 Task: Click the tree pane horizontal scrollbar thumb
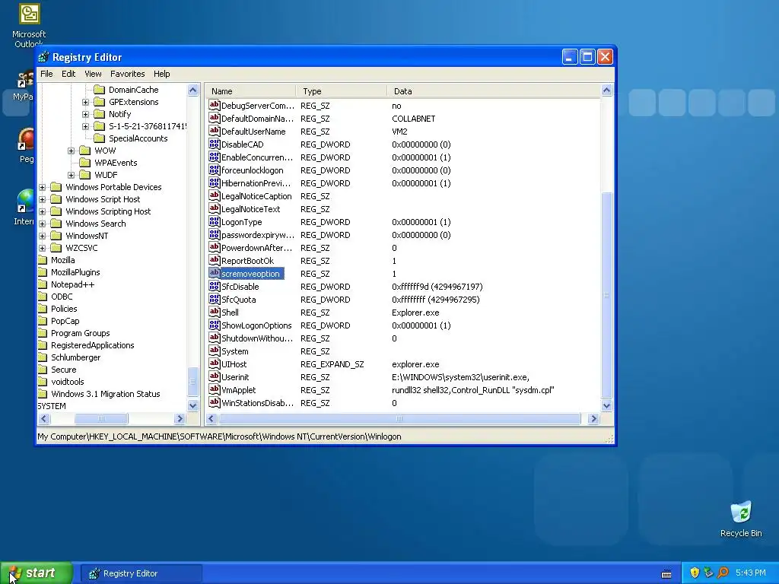click(x=101, y=419)
